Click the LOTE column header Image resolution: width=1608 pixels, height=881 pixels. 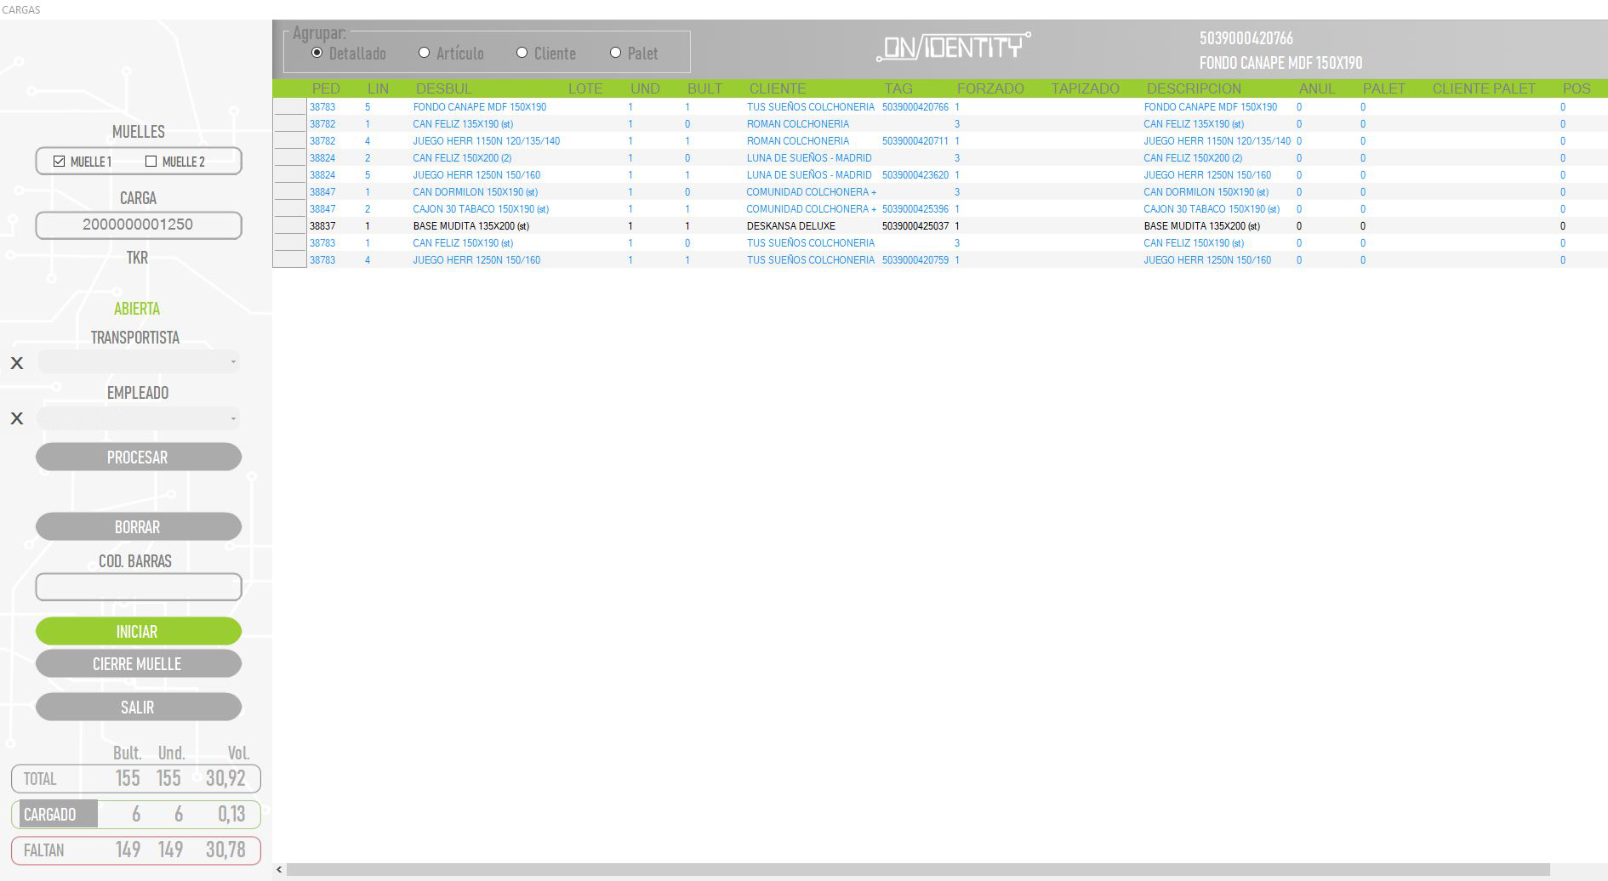pos(585,88)
